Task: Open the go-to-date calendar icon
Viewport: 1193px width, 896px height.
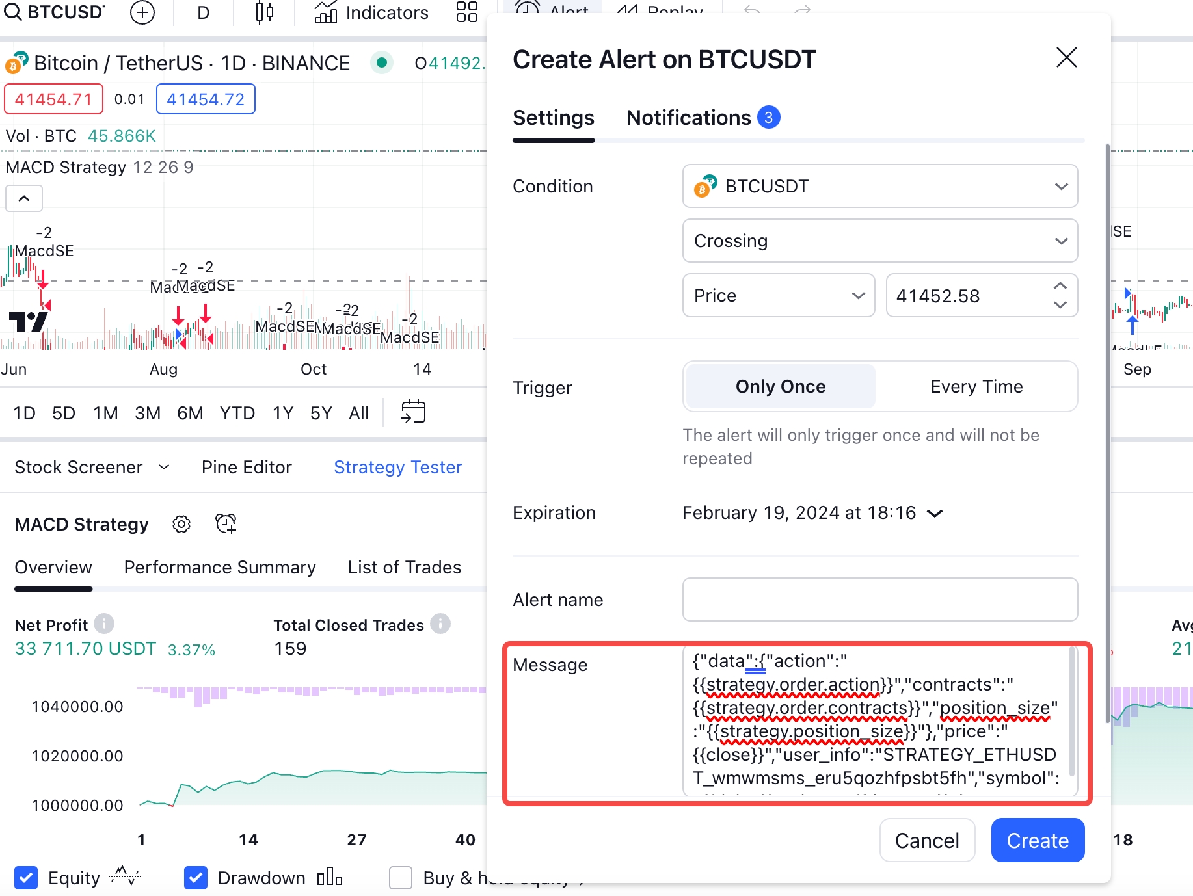Action: [x=413, y=412]
